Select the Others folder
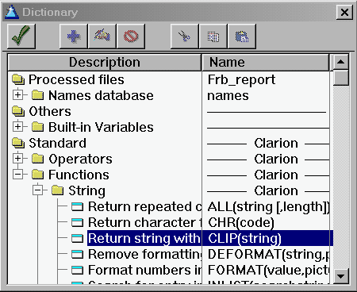Image resolution: width=357 pixels, height=292 pixels. tap(50, 111)
